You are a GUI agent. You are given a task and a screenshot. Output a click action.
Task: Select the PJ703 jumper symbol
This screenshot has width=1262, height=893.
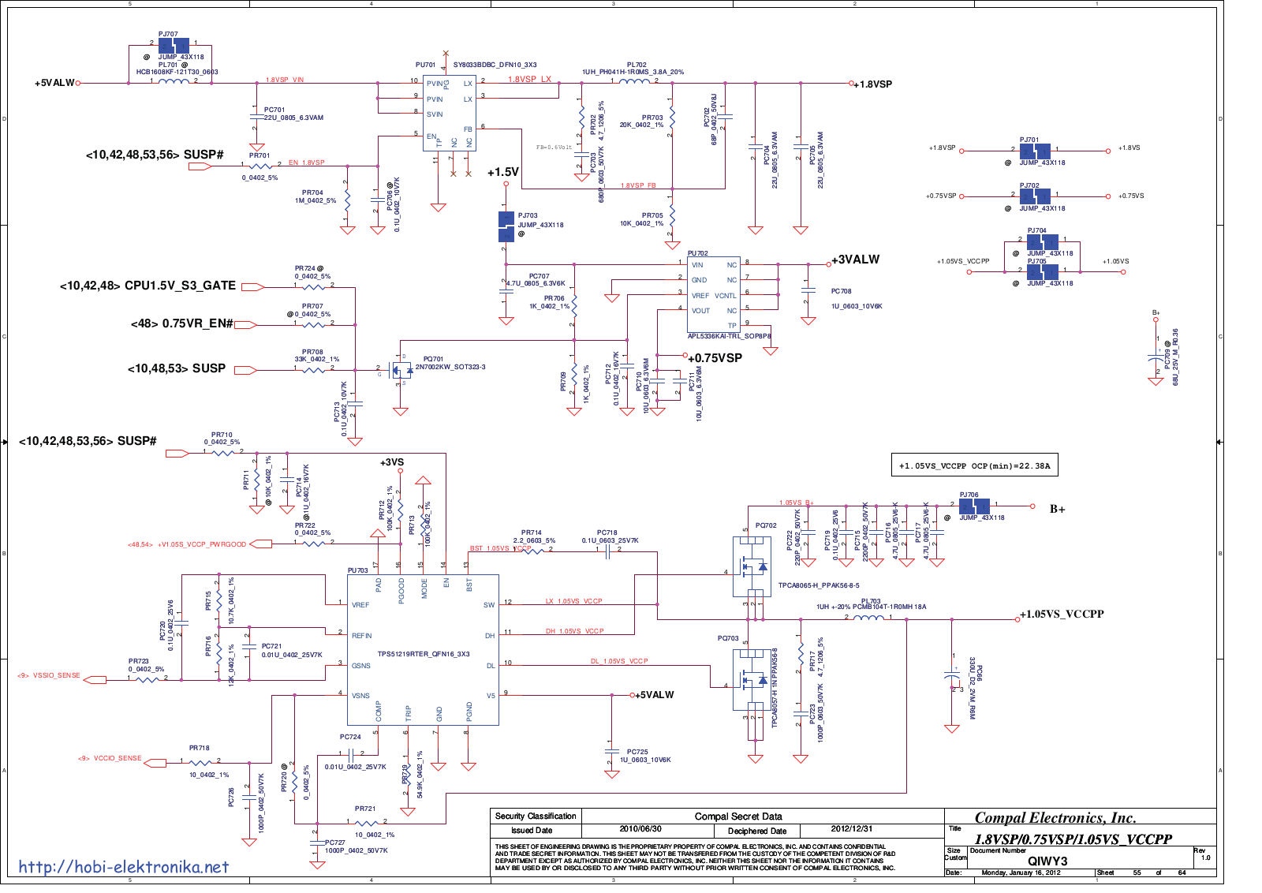[x=506, y=227]
